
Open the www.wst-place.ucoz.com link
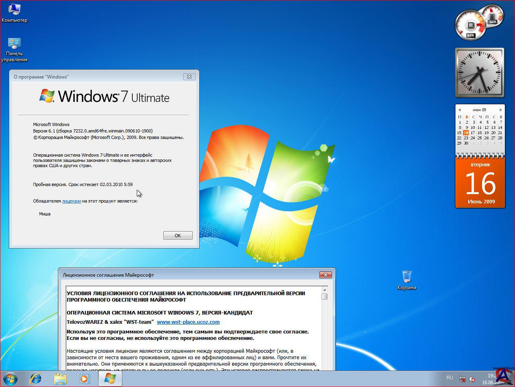click(x=188, y=322)
